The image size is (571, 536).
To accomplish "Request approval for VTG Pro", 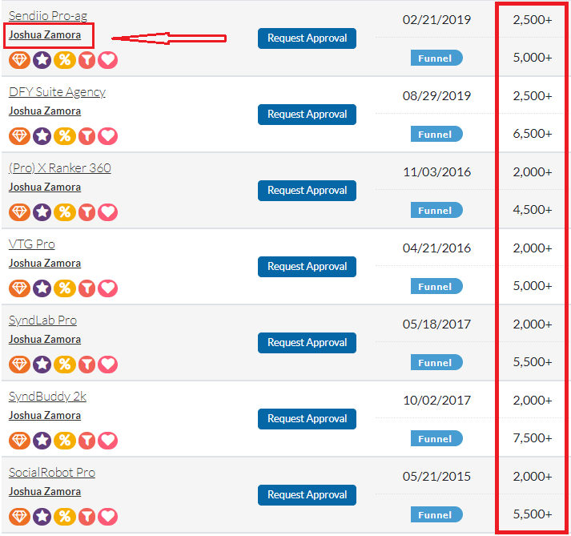I will pyautogui.click(x=307, y=267).
